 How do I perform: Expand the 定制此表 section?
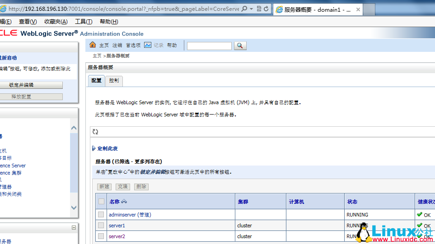pos(94,148)
